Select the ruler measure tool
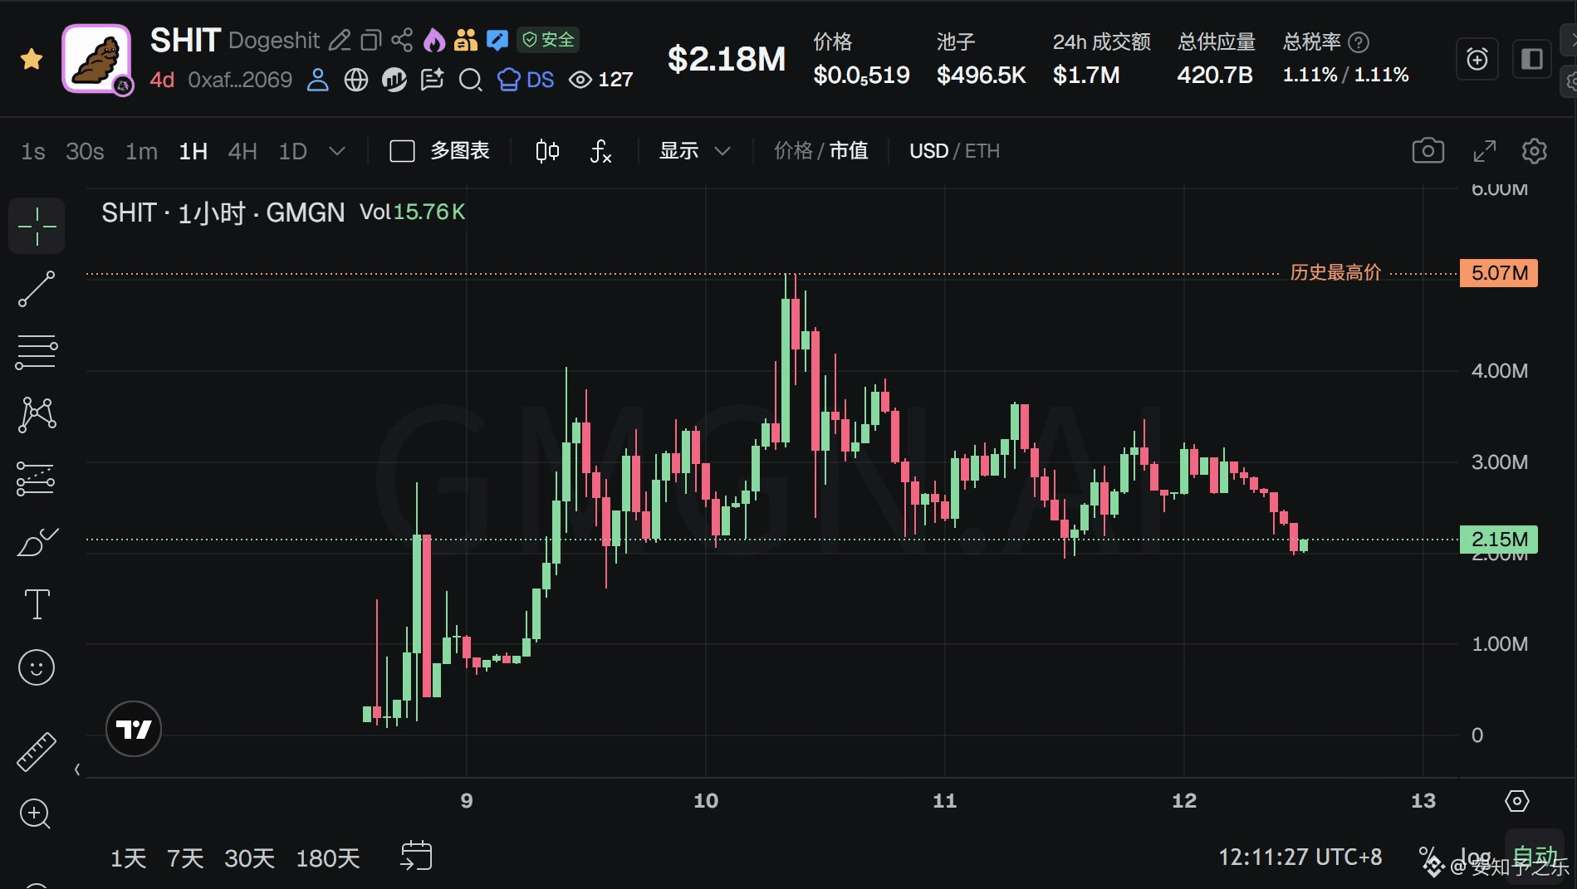Screen dimensions: 1577x889 pos(37,752)
